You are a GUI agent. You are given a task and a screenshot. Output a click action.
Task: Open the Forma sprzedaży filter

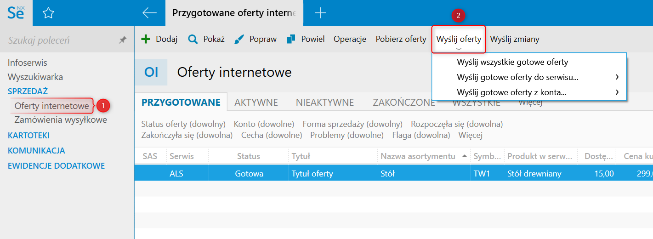pyautogui.click(x=352, y=124)
